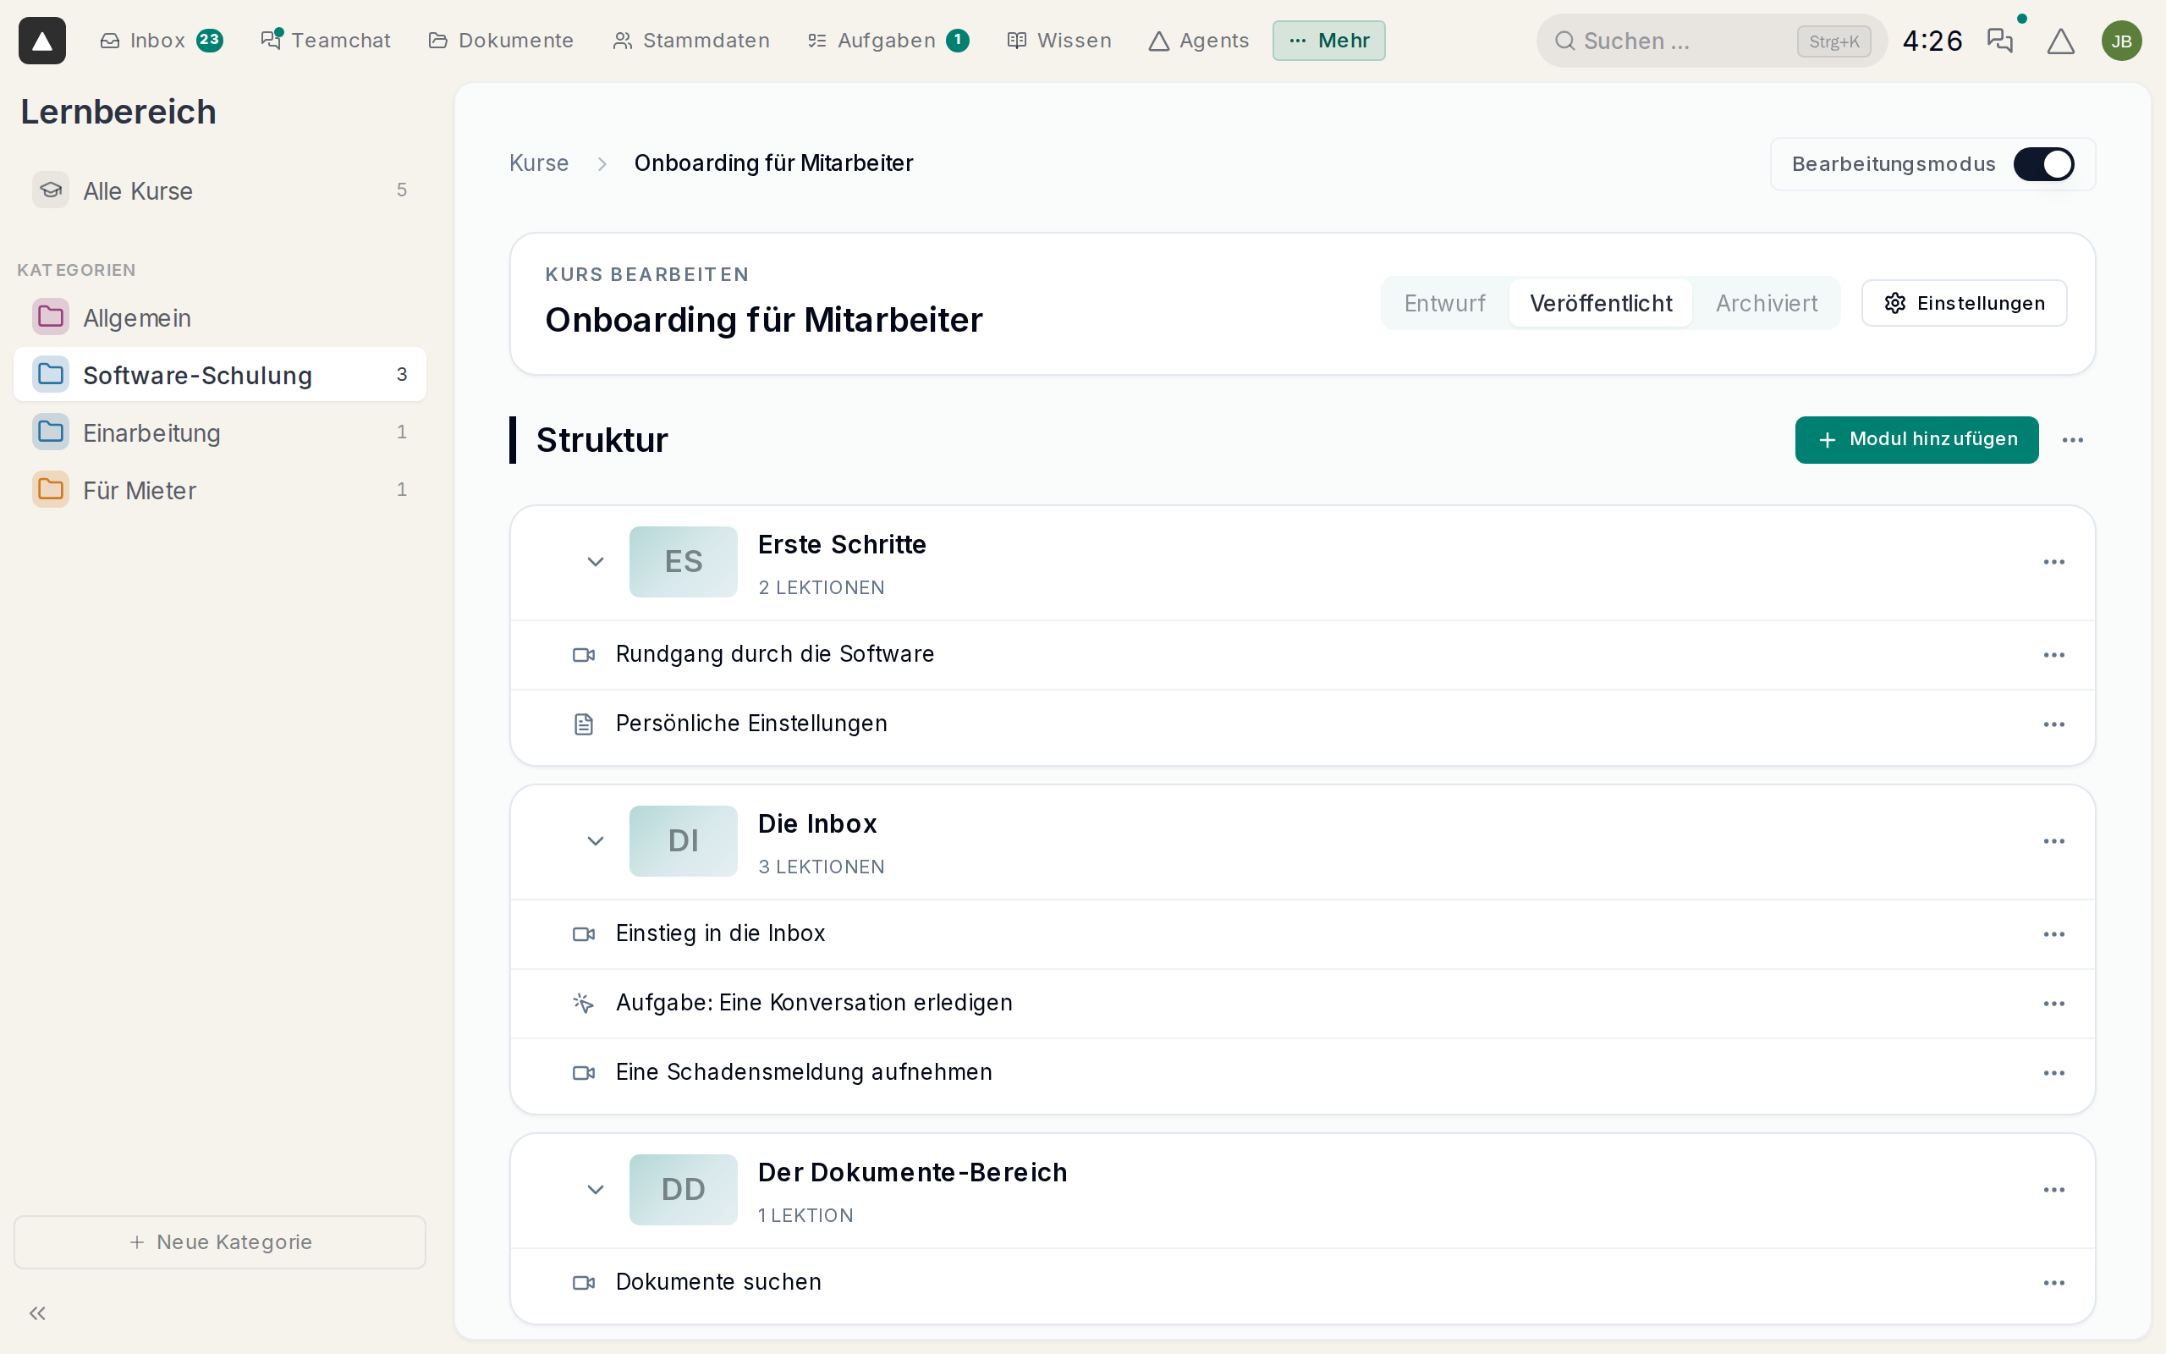
Task: Open options for Eine Schadensmeldung aufnehmen
Action: (2054, 1073)
